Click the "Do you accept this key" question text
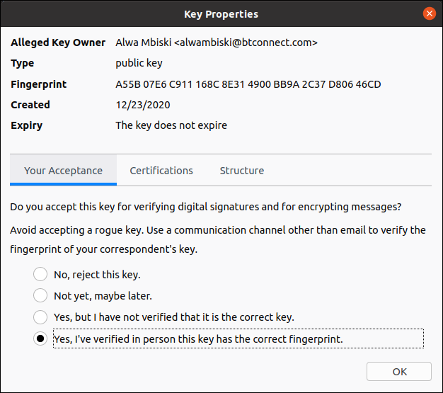This screenshot has height=393, width=443. (206, 207)
